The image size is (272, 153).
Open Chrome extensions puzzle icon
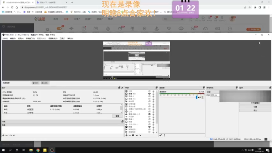coord(255,7)
